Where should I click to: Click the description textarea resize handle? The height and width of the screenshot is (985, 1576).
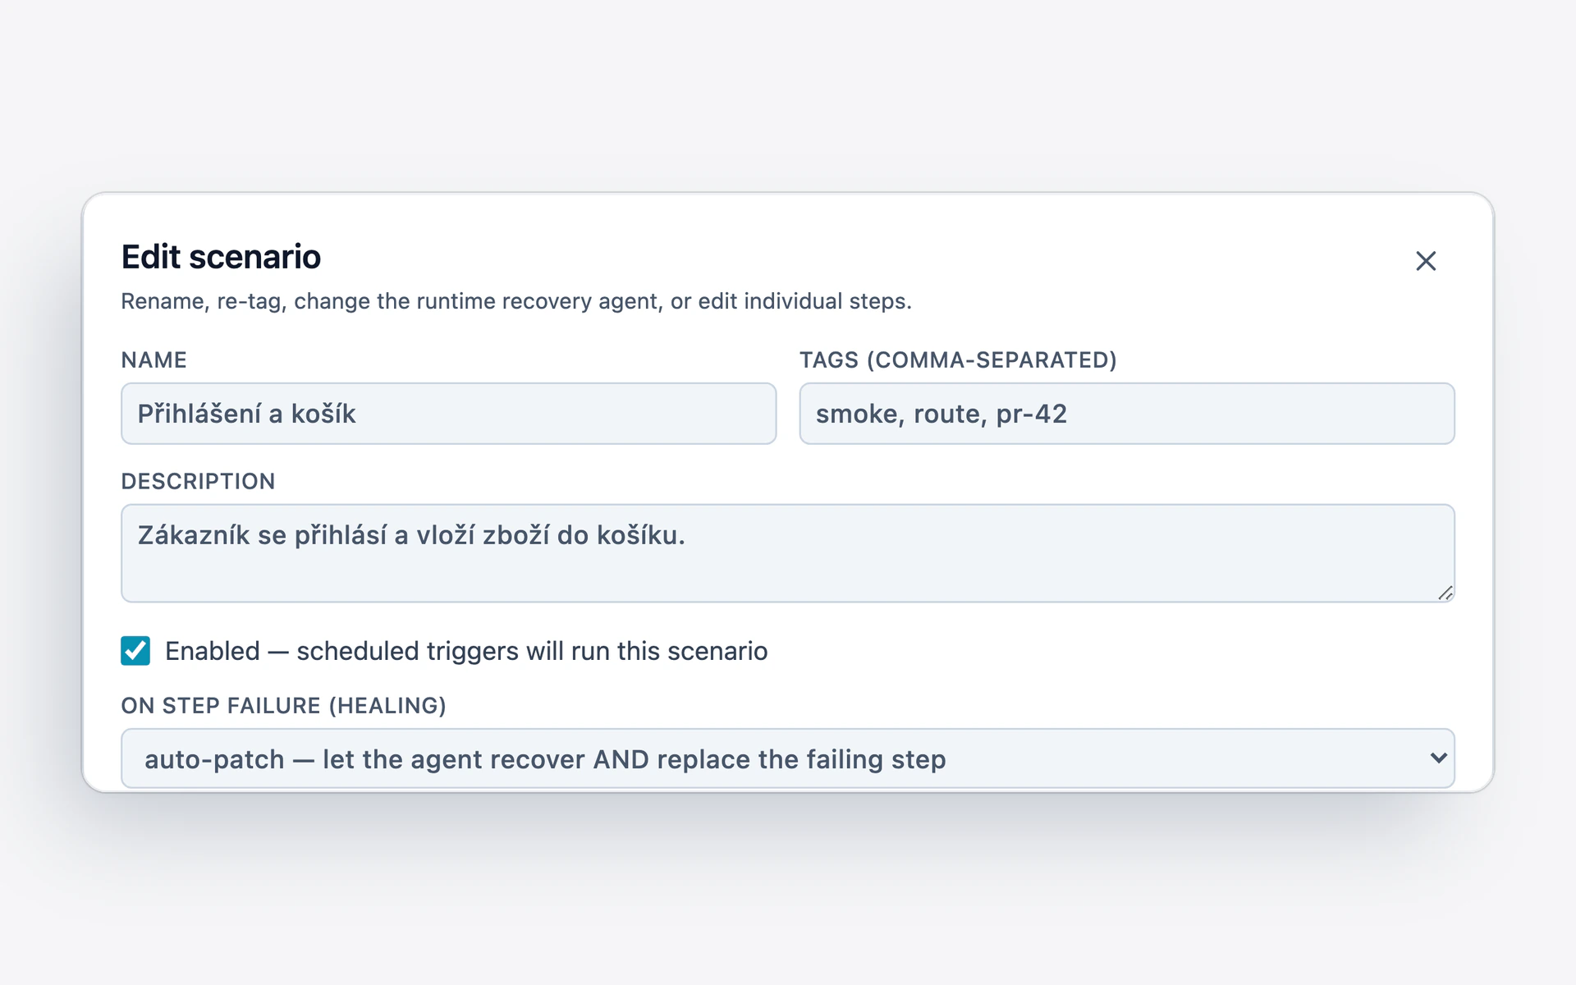(x=1445, y=593)
